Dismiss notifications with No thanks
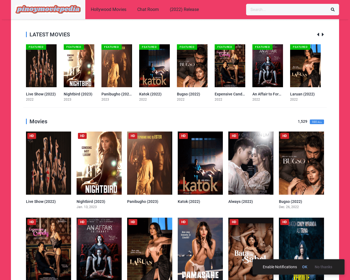The width and height of the screenshot is (350, 280). [323, 267]
